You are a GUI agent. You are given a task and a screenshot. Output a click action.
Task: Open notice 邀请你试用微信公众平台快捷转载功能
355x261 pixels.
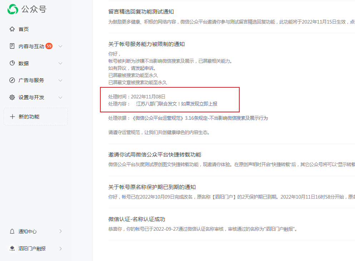(x=155, y=154)
